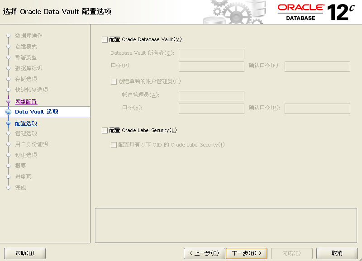Click the Oracle Database 12c logo
Viewport: 362px width, 261px height.
tap(316, 12)
